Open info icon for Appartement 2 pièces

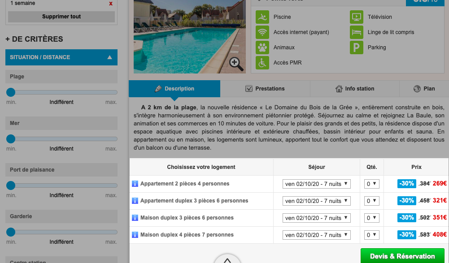tap(135, 184)
